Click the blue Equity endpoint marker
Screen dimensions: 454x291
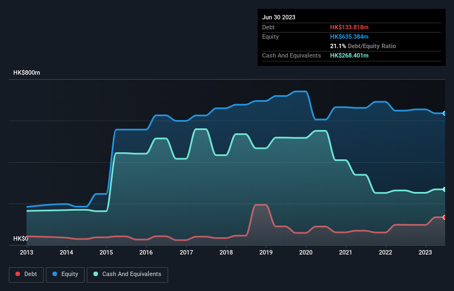click(x=445, y=113)
